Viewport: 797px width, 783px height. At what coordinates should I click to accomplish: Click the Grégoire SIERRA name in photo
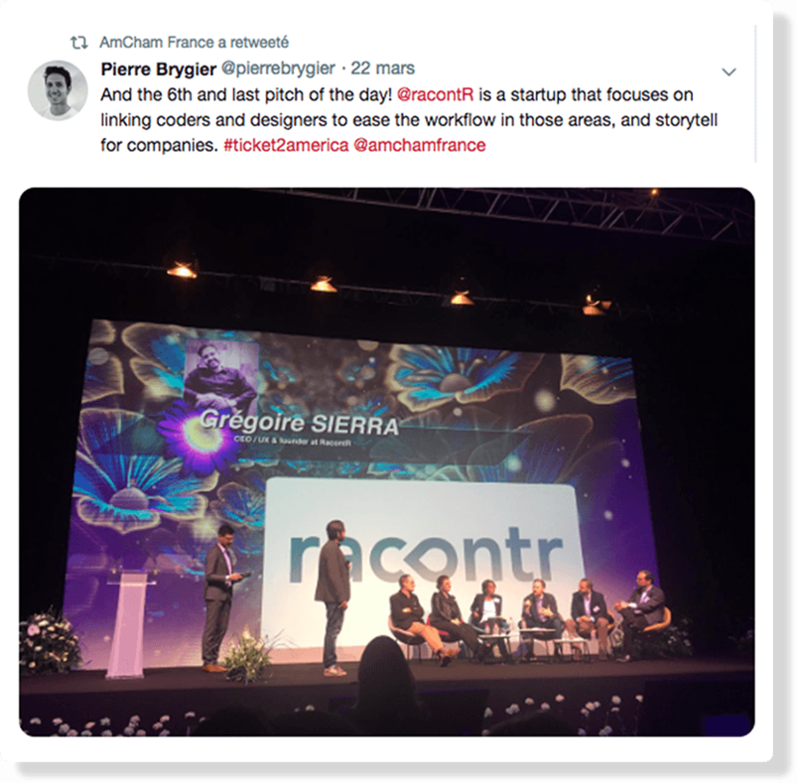pos(299,423)
